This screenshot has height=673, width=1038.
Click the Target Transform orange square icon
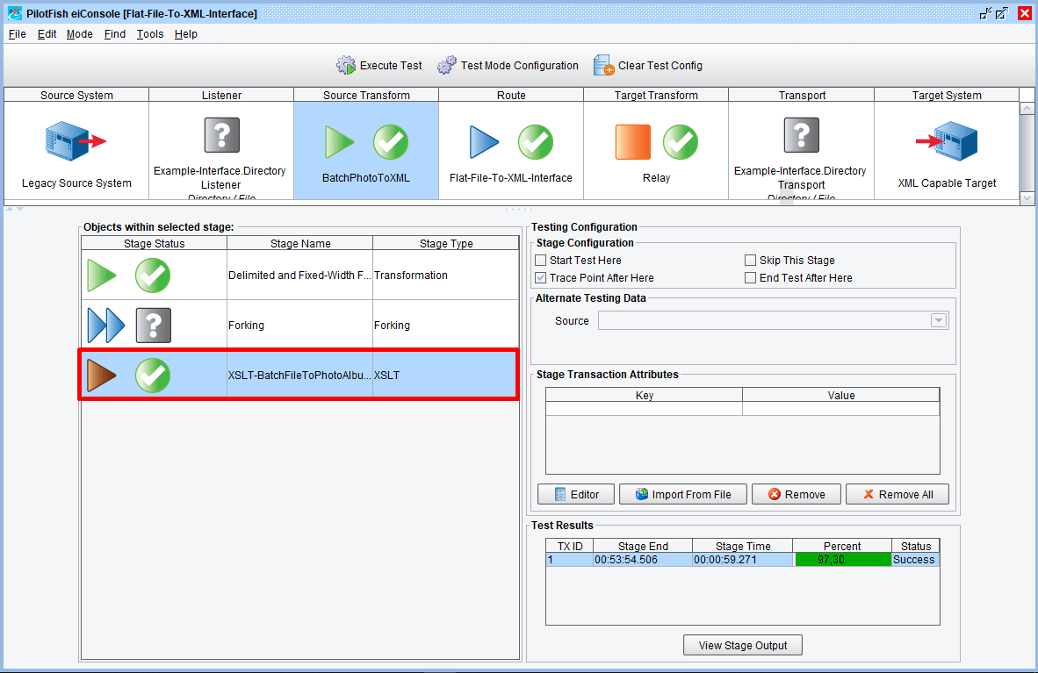[633, 142]
